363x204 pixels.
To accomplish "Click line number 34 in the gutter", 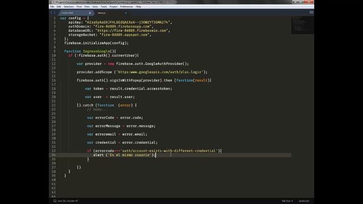I will [x=54, y=155].
